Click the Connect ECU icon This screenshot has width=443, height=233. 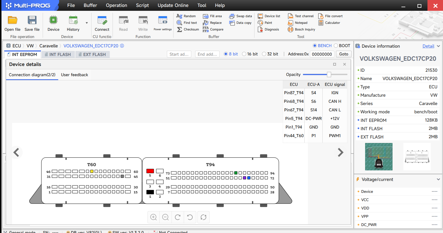[102, 21]
